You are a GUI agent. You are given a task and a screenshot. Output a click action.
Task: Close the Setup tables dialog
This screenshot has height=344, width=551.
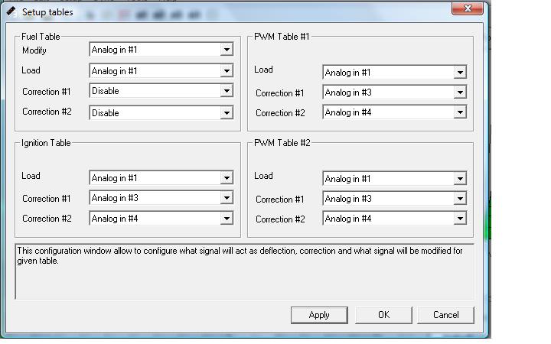[x=467, y=9]
